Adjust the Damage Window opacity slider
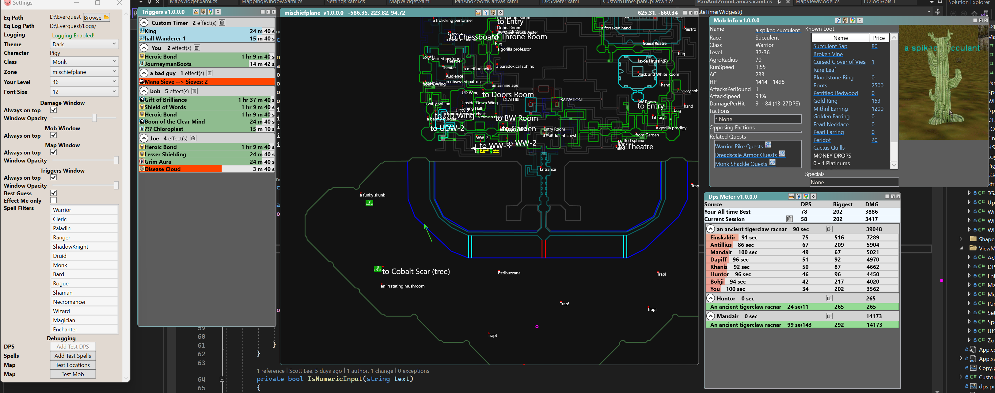Image resolution: width=995 pixels, height=393 pixels. click(94, 118)
